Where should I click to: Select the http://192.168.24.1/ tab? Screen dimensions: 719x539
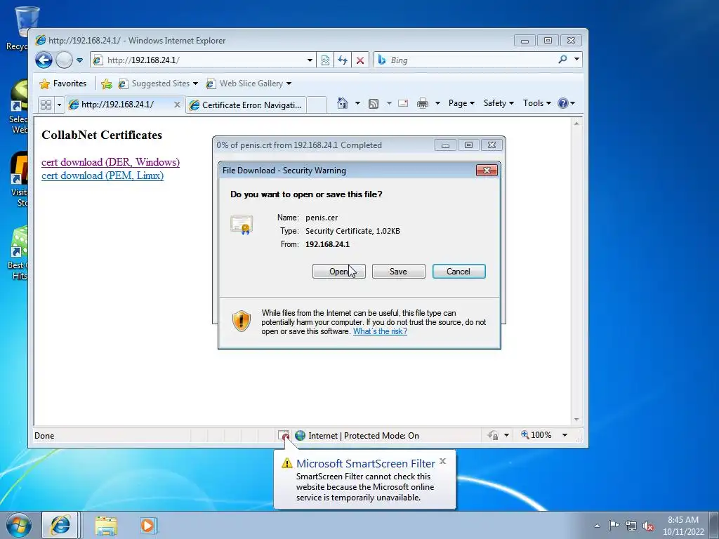(118, 105)
